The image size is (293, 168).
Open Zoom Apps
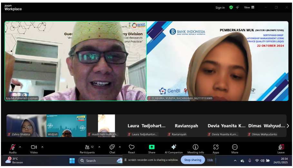coord(216,149)
